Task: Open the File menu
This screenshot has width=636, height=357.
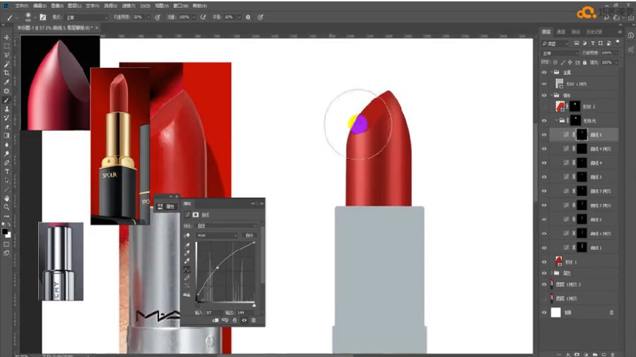Action: [x=21, y=6]
